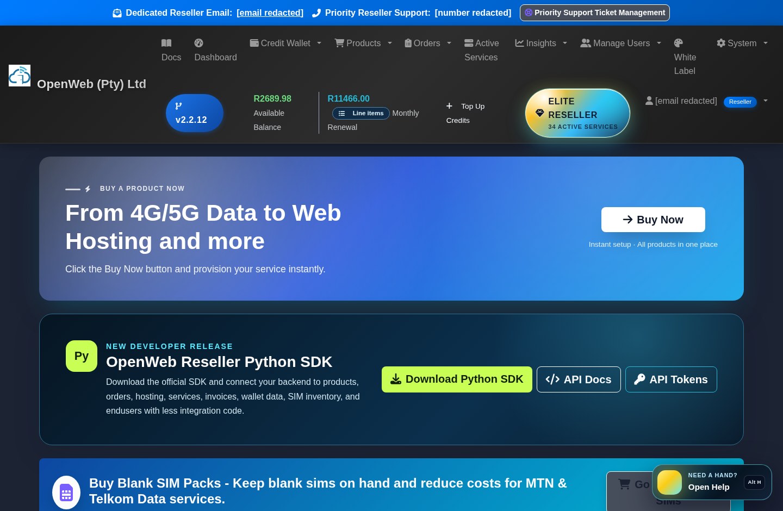Viewport: 783px width, 511px height.
Task: Open the Orders menu label
Action: point(427,43)
